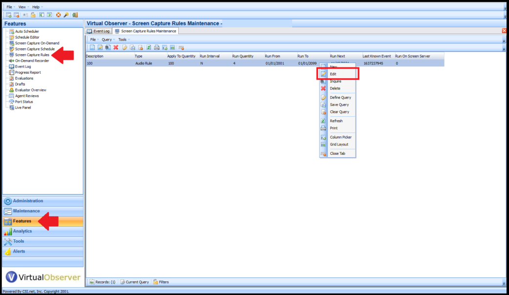
Task: Open Evaluations in Features tree
Action: click(24, 78)
